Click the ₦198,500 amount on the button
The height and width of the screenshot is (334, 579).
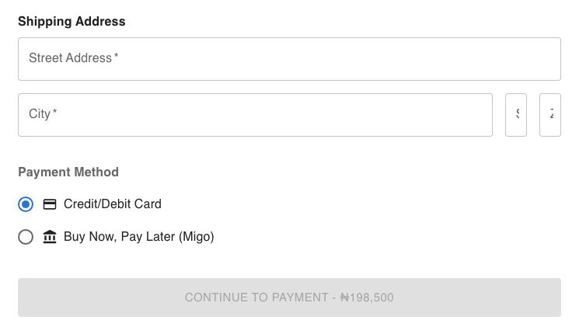[368, 297]
